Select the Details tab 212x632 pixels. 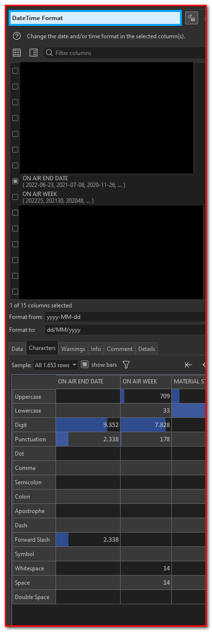(146, 349)
